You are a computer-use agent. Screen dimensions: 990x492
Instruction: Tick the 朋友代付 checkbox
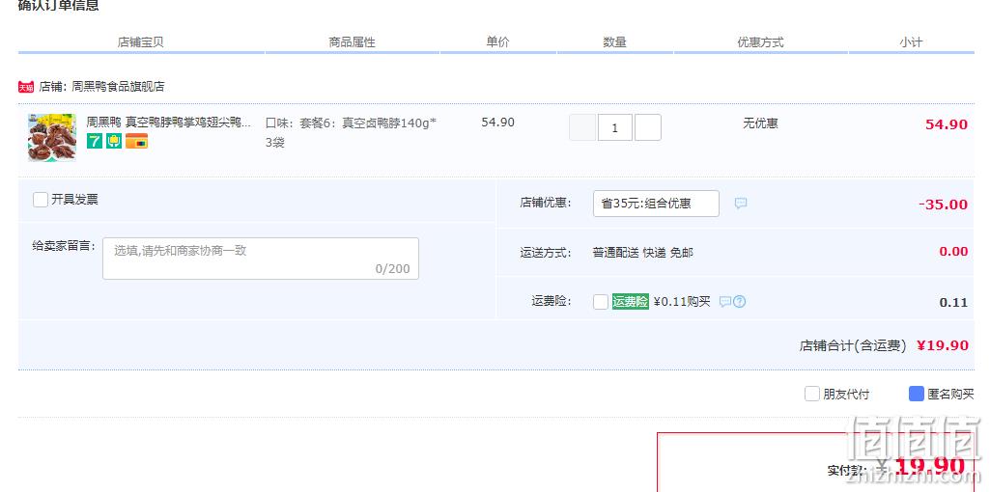(811, 395)
